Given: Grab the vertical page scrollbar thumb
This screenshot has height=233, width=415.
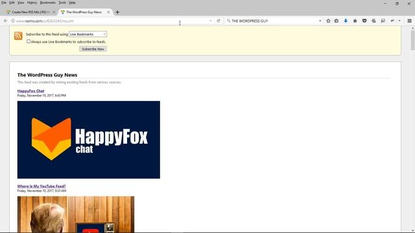Looking at the screenshot, I should [x=412, y=39].
